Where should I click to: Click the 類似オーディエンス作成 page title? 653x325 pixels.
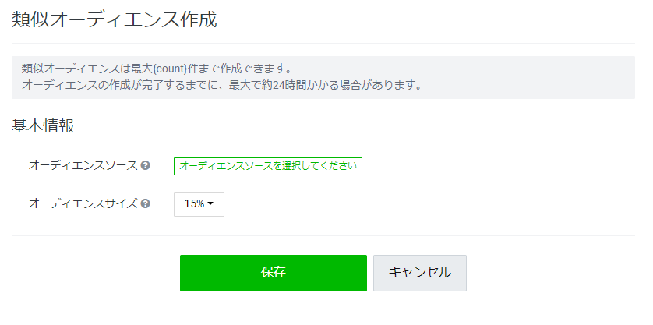(x=115, y=19)
